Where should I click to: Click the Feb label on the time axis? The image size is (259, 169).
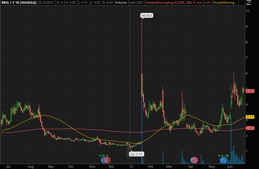coord(150,166)
